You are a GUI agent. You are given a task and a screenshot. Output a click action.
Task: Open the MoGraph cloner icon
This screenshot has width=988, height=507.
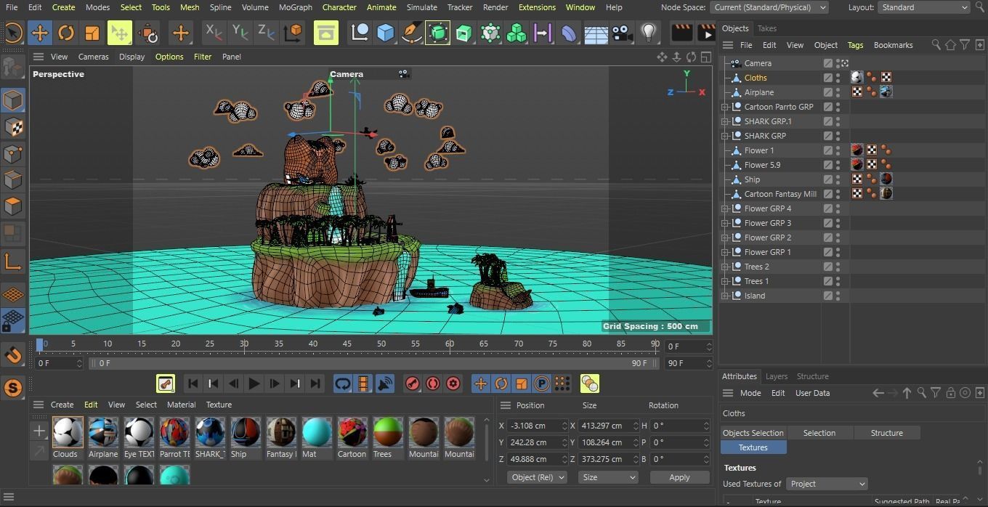pyautogui.click(x=517, y=33)
